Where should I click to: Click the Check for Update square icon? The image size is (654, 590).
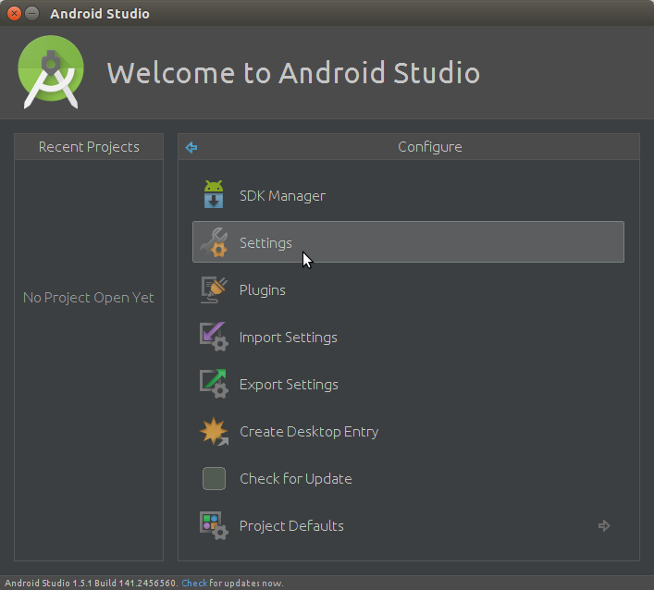pyautogui.click(x=214, y=478)
